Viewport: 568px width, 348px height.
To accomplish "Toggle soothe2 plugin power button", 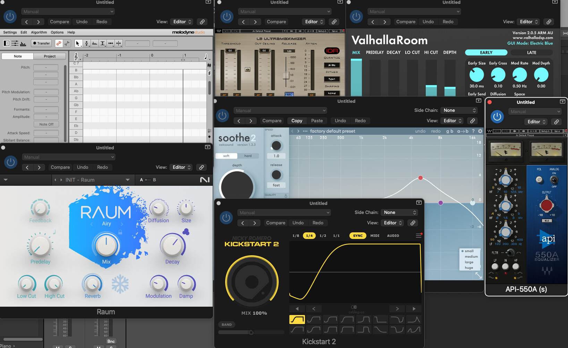I will (222, 116).
